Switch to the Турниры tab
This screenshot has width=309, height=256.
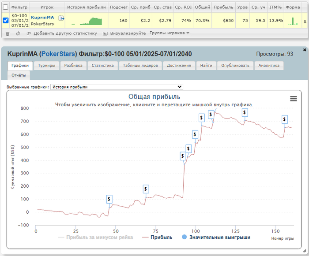(x=46, y=66)
